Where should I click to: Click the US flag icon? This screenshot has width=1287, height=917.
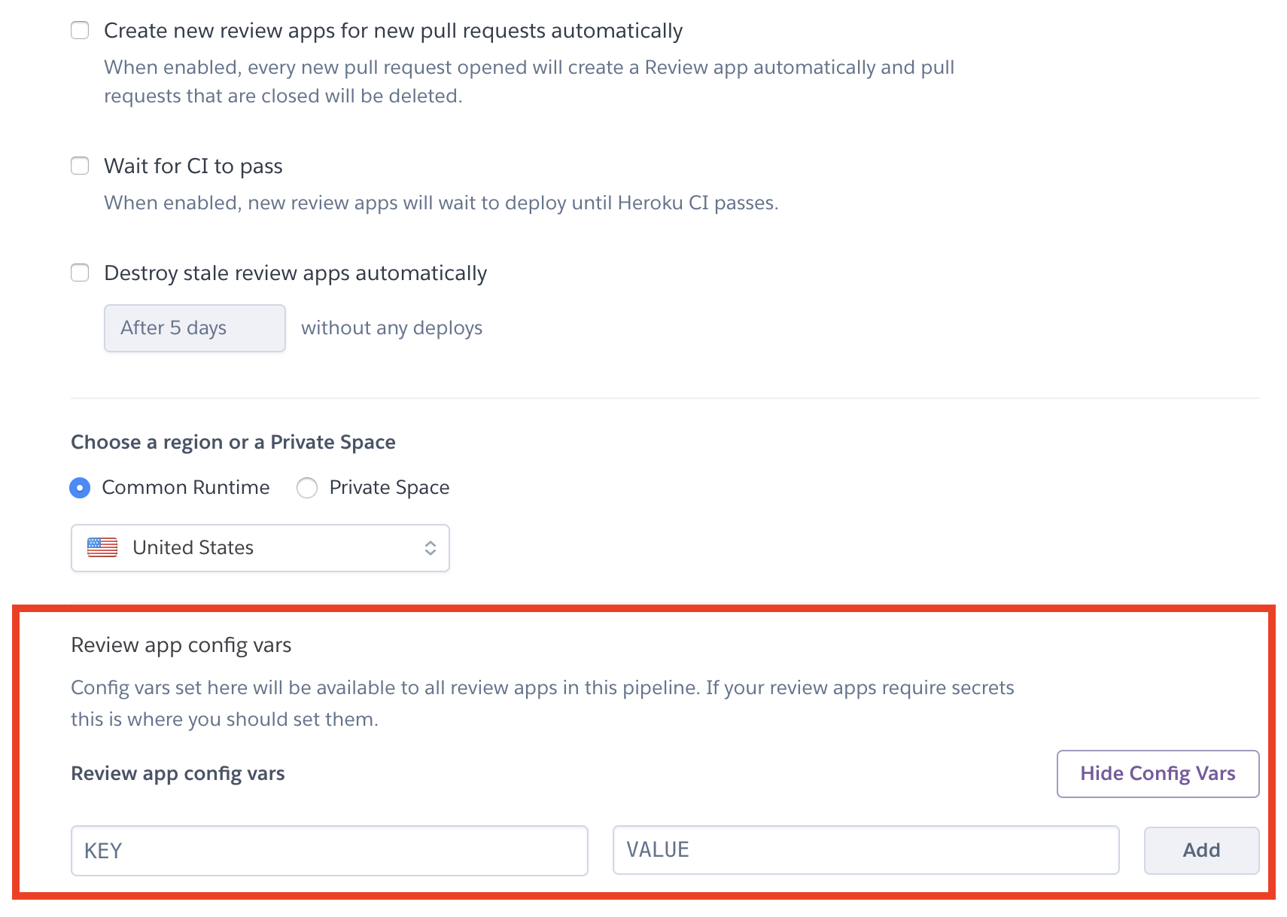[x=102, y=547]
